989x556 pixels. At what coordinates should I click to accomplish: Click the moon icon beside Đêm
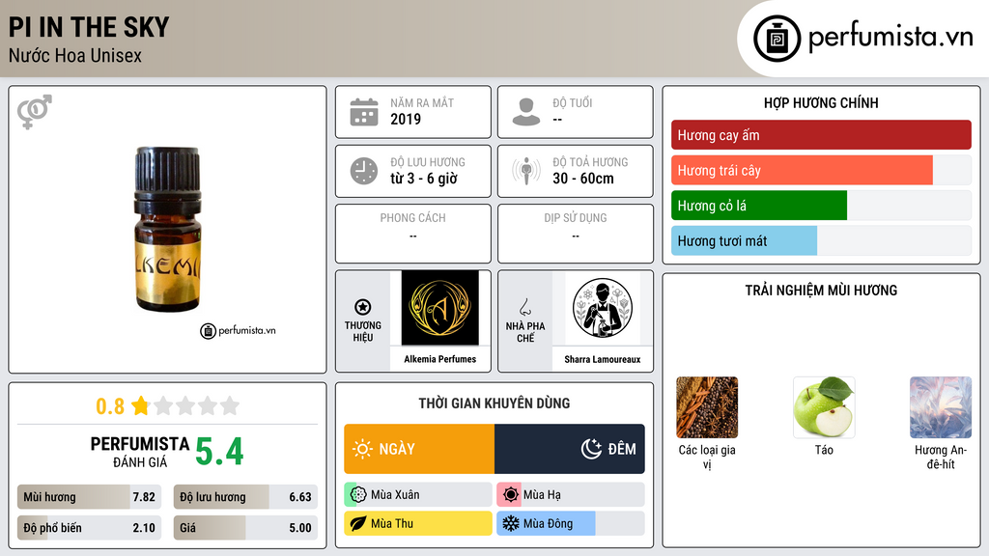pyautogui.click(x=591, y=449)
